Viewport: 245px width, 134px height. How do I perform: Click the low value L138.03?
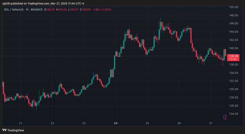click(73, 9)
